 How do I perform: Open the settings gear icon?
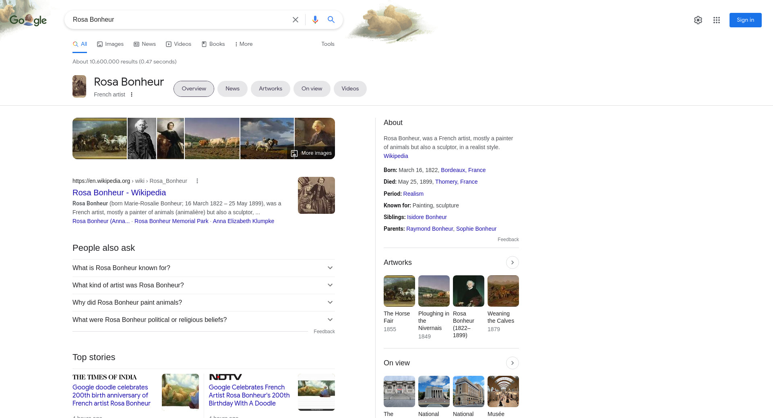coord(698,20)
